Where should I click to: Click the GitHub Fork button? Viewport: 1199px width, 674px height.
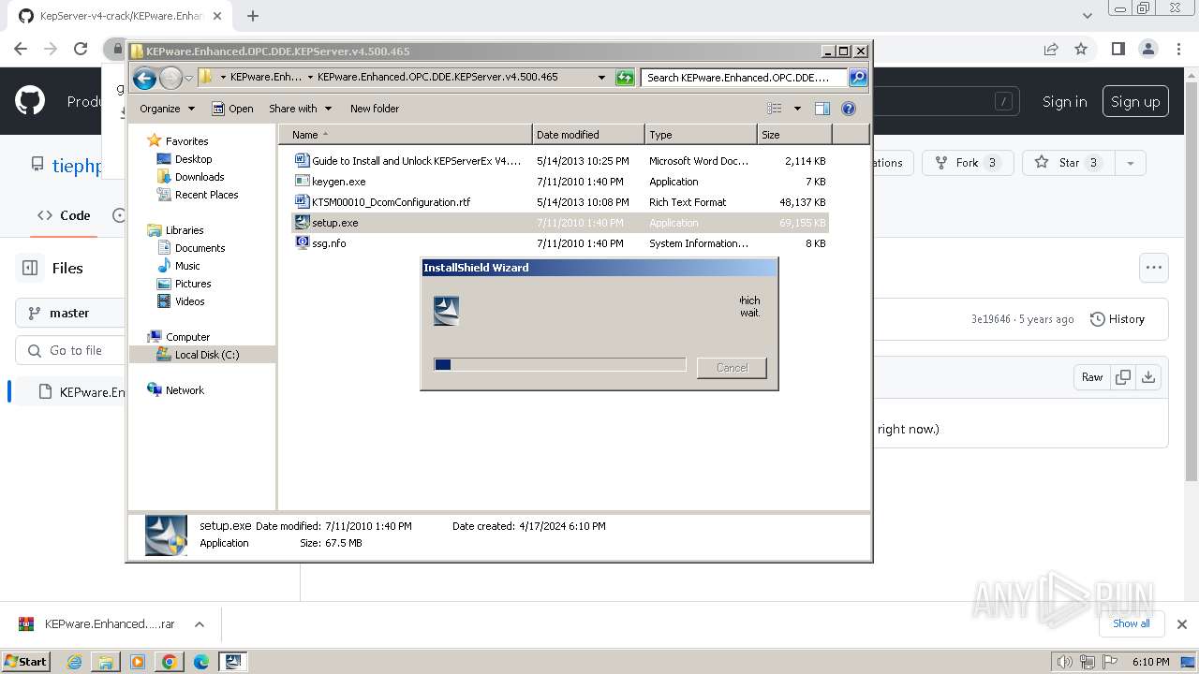(967, 163)
